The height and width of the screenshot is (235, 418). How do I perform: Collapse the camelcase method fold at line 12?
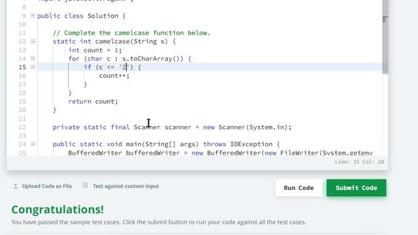tap(33, 41)
